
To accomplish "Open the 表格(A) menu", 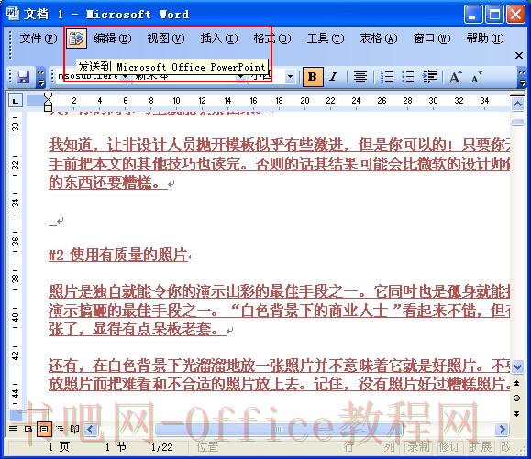I will [379, 38].
